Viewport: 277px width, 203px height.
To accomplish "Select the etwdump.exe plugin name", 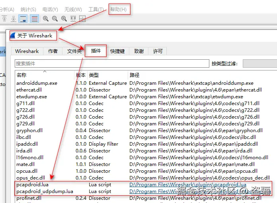I will coord(31,97).
